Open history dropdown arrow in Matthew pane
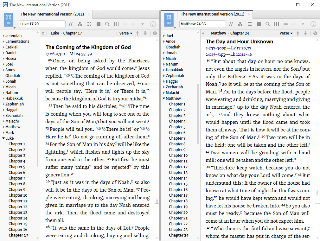 point(303,24)
